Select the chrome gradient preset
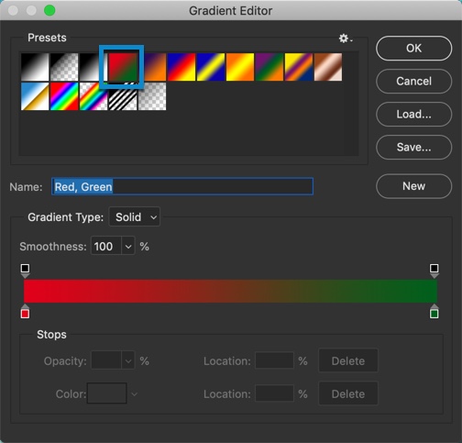This screenshot has height=443, width=462. point(35,96)
